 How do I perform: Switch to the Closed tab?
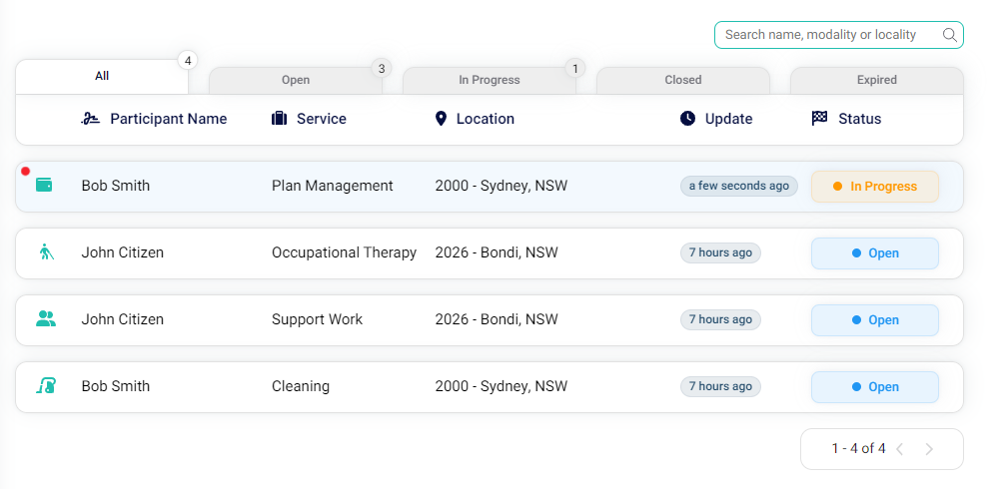pos(683,80)
